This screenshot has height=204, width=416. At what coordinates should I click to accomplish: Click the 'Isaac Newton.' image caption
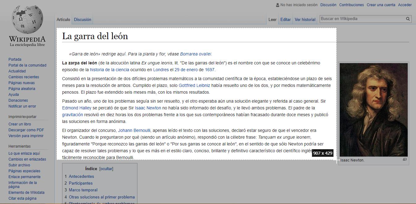352,160
